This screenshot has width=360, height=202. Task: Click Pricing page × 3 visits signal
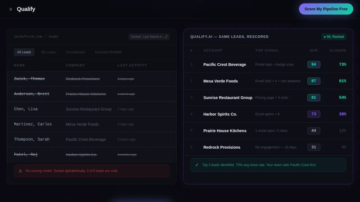click(x=272, y=98)
